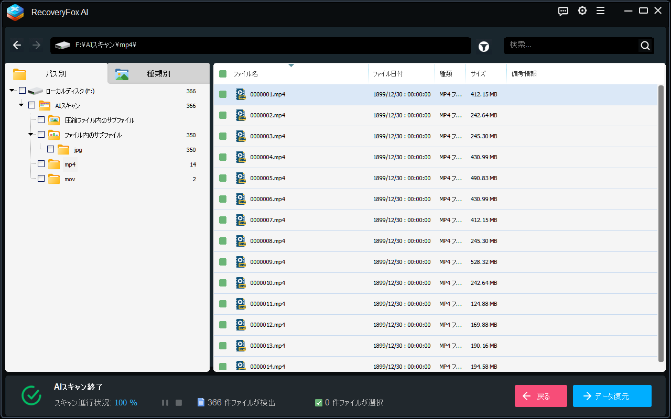Click the back navigation arrow

pyautogui.click(x=17, y=46)
